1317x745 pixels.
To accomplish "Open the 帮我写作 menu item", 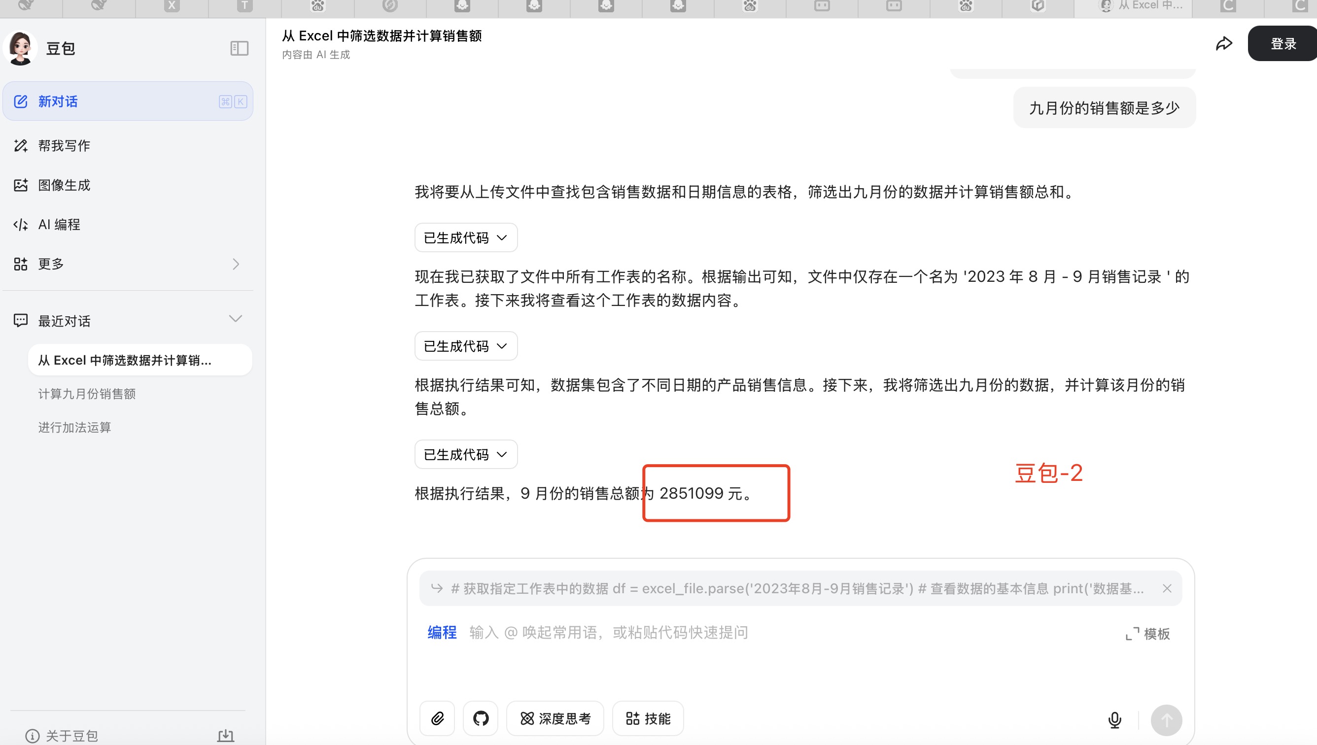I will click(64, 146).
